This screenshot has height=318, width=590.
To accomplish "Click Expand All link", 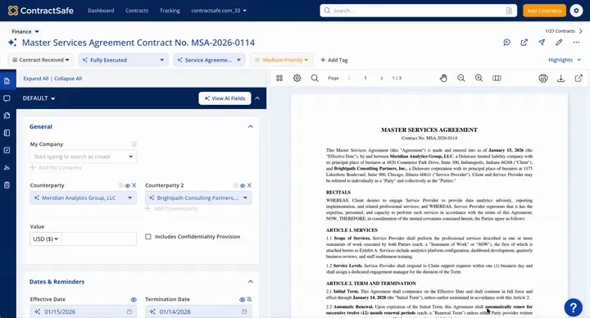I will click(36, 79).
